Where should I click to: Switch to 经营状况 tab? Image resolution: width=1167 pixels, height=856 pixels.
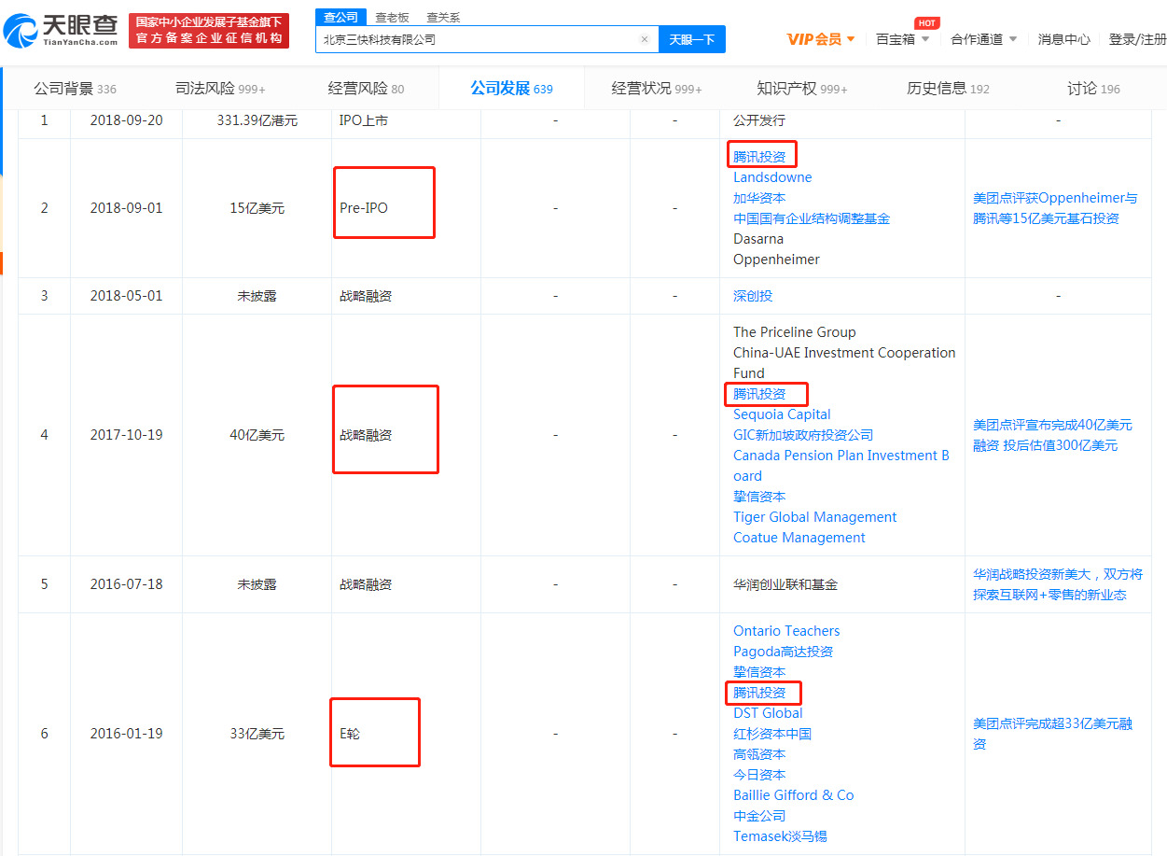657,89
